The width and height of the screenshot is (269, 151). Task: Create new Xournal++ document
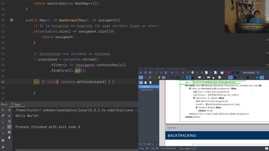click(145, 73)
